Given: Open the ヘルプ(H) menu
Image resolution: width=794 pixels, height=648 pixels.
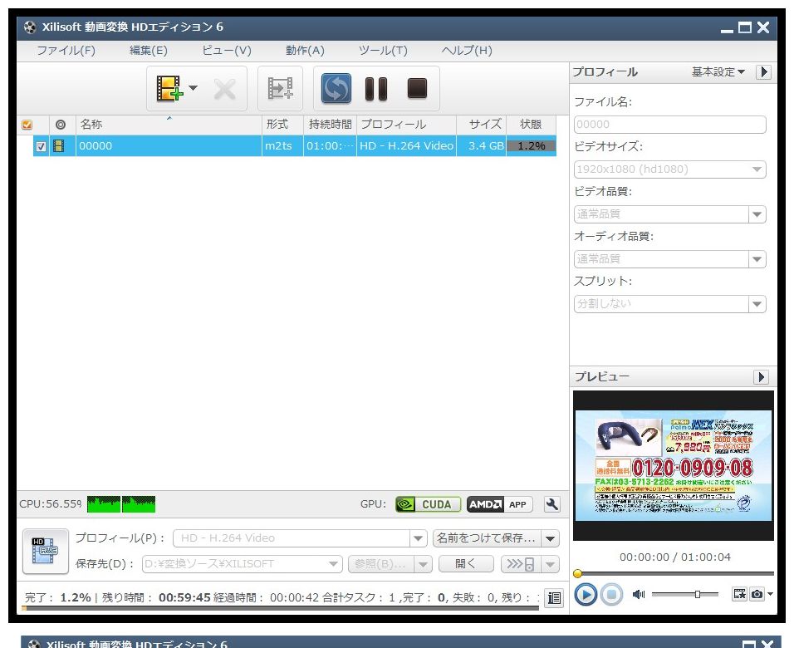Looking at the screenshot, I should point(467,50).
